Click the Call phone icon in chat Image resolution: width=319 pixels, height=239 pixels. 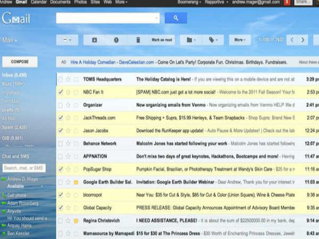pos(4,195)
